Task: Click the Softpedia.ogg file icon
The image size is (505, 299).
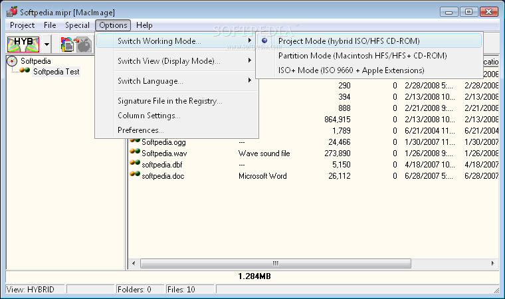Action: [135, 141]
